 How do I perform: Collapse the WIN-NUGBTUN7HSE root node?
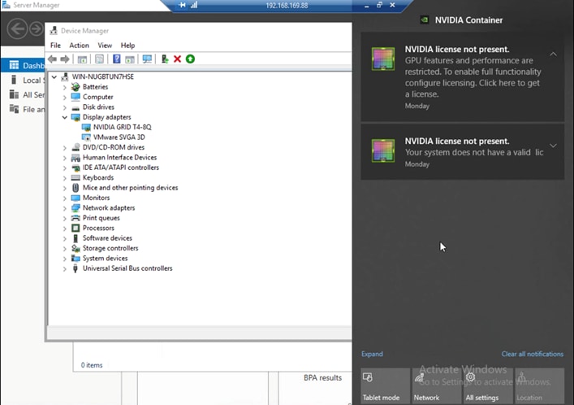pos(54,76)
